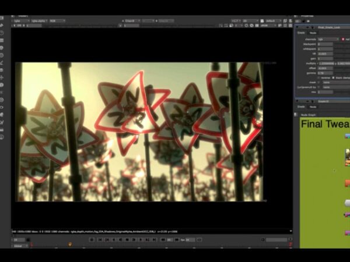This screenshot has width=350, height=262.
Task: Click the Draw nodes toolbar icon
Action: pyautogui.click(x=2, y=26)
